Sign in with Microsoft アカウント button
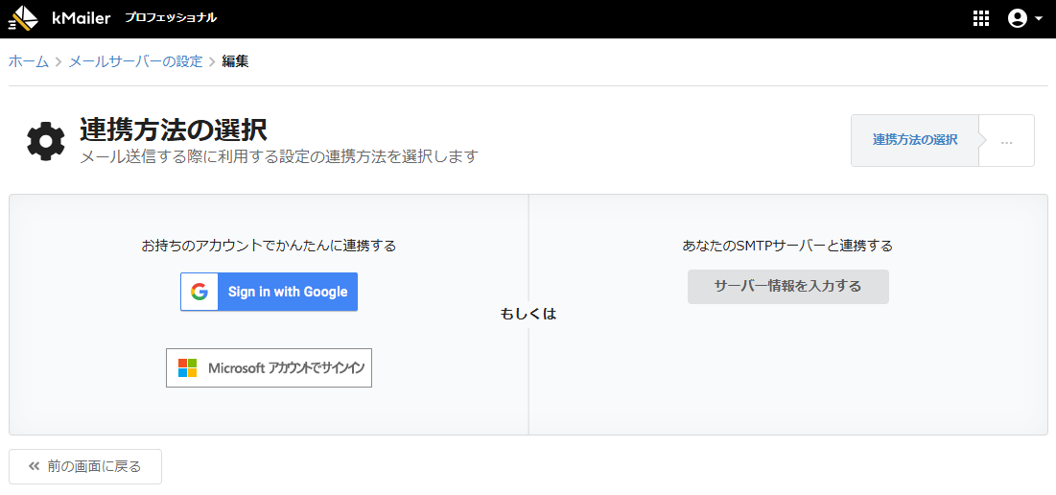The image size is (1056, 495). (x=269, y=368)
